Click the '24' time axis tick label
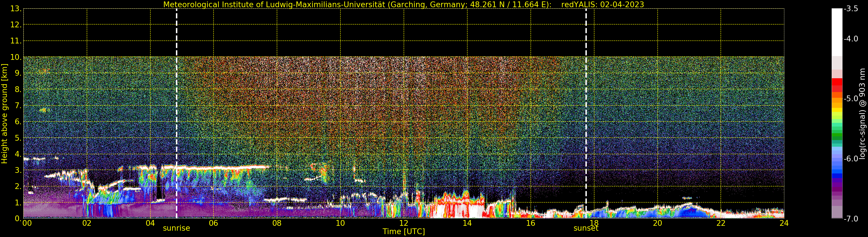This screenshot has height=237, width=868. click(x=784, y=223)
